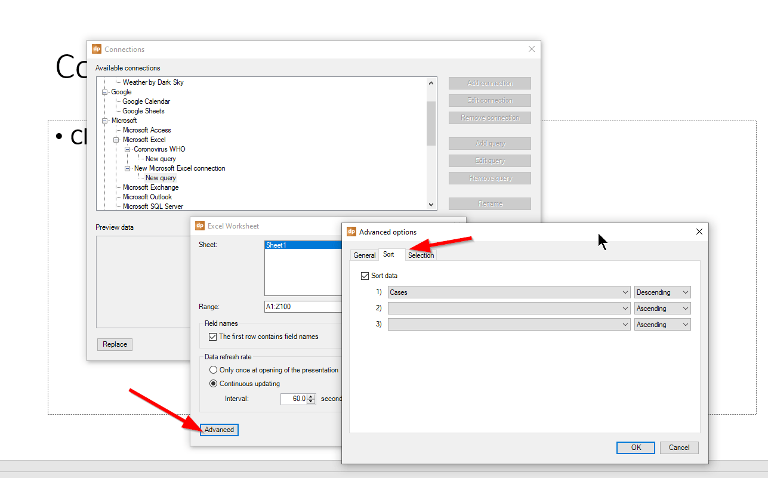Viewport: 768px width, 478px height.
Task: Click the Edit connection button
Action: [x=490, y=100]
